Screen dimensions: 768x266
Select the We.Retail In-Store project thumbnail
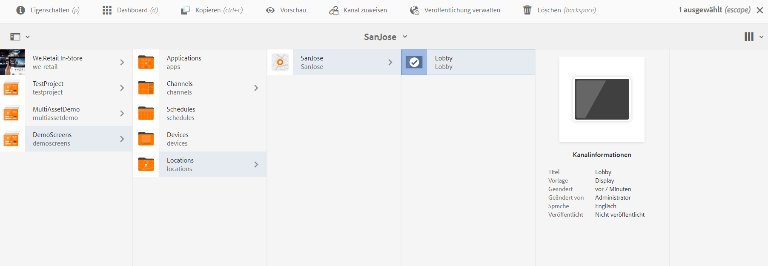click(12, 62)
